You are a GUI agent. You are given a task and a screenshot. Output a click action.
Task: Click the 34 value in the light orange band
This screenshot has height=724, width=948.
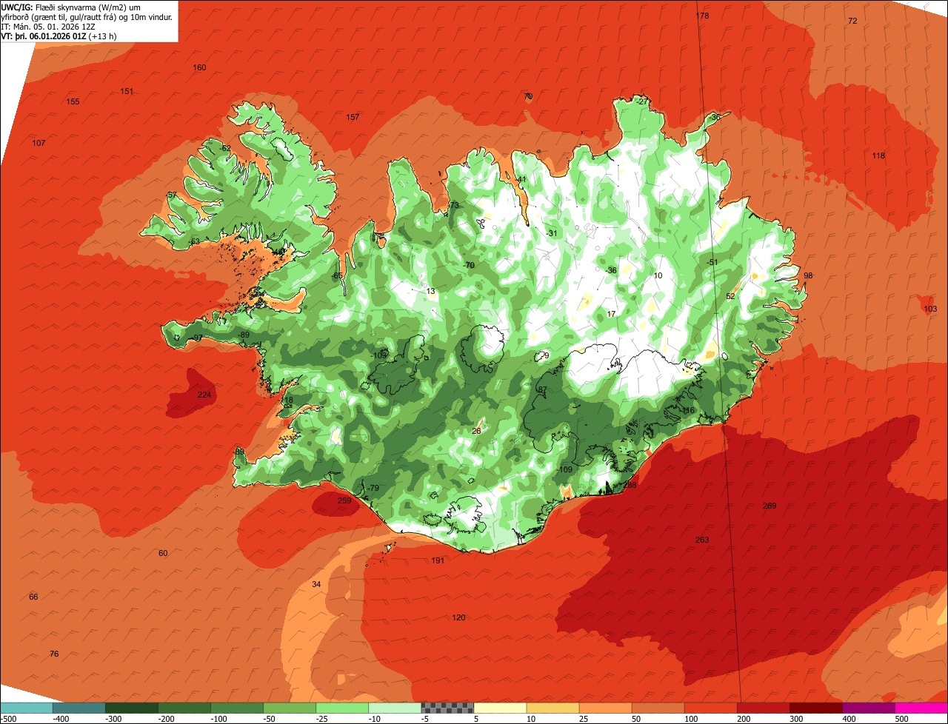click(316, 584)
